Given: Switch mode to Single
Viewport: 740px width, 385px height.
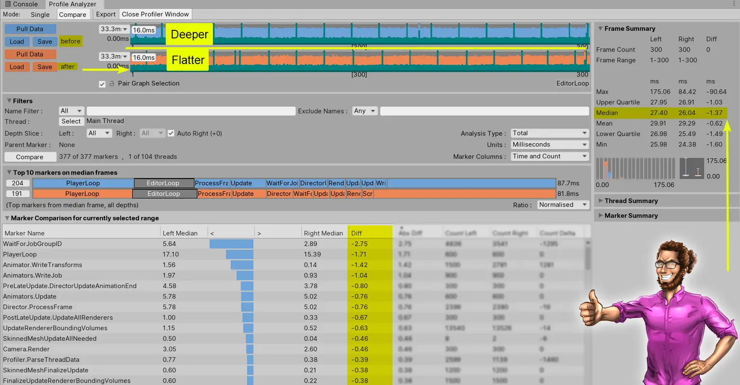Looking at the screenshot, I should click(x=40, y=14).
